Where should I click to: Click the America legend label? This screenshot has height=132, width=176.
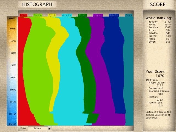tap(67, 15)
